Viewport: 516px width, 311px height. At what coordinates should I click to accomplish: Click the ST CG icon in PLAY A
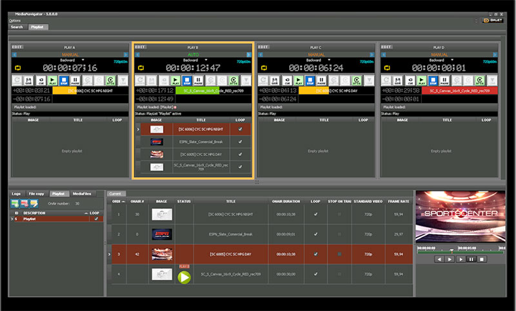click(110, 80)
